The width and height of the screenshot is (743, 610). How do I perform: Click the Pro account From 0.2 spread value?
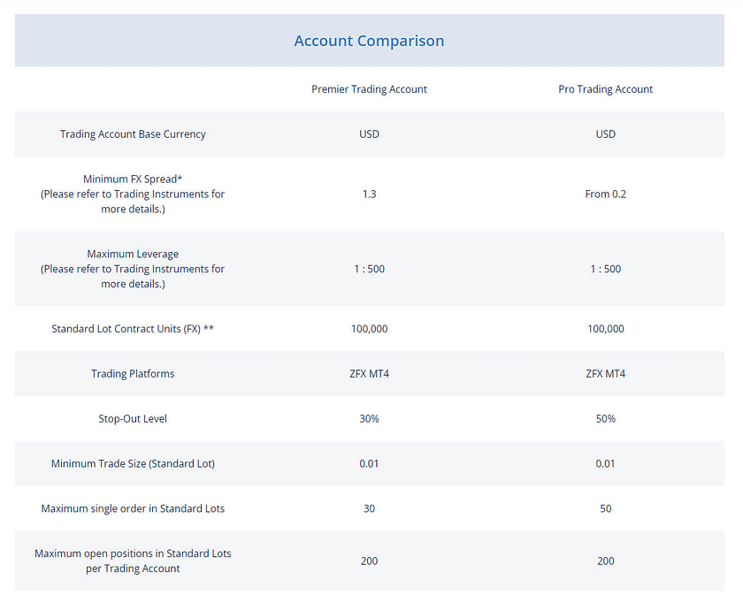[605, 194]
